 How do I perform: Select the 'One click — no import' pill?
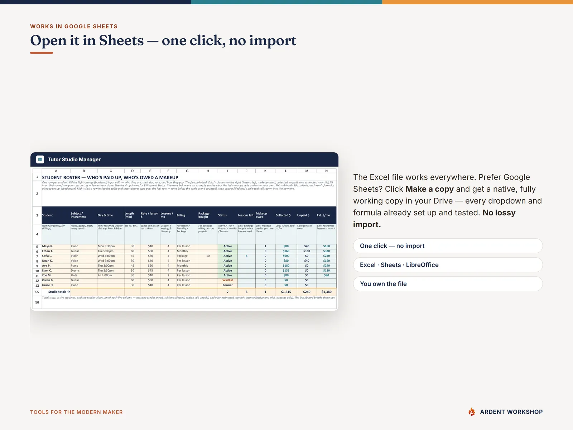tap(448, 246)
